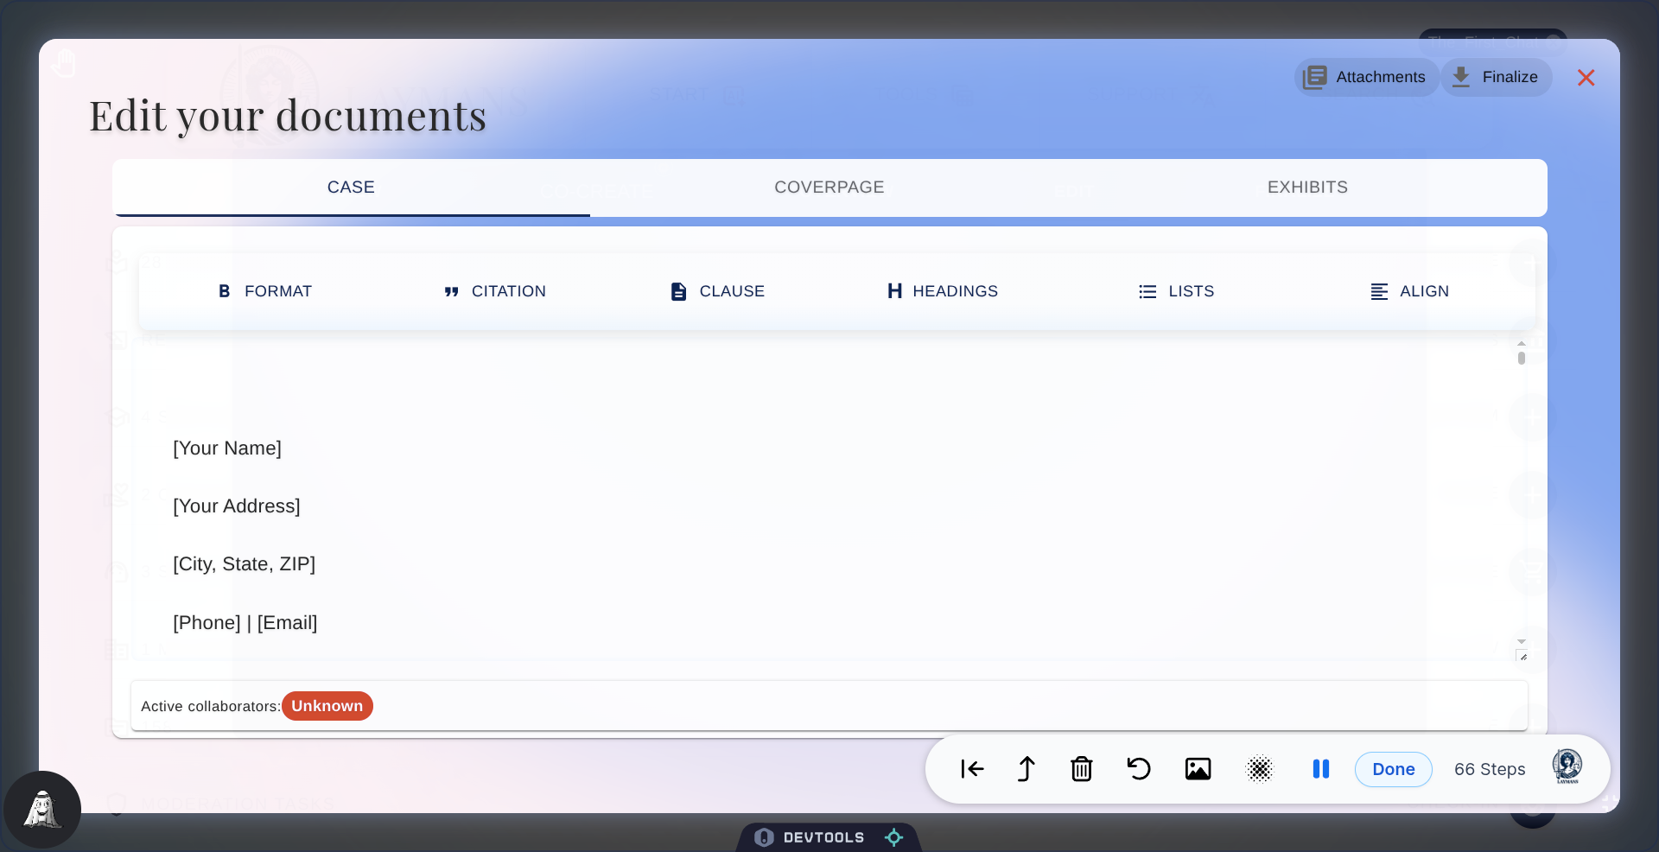The width and height of the screenshot is (1659, 852).
Task: Click the trash delete icon
Action: [x=1082, y=769]
